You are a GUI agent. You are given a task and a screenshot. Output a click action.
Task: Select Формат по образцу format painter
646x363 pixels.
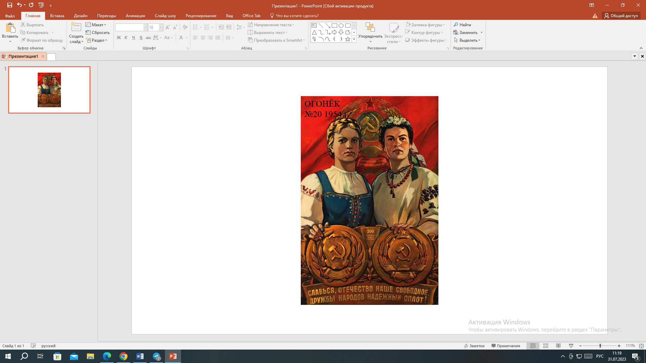[x=42, y=40]
